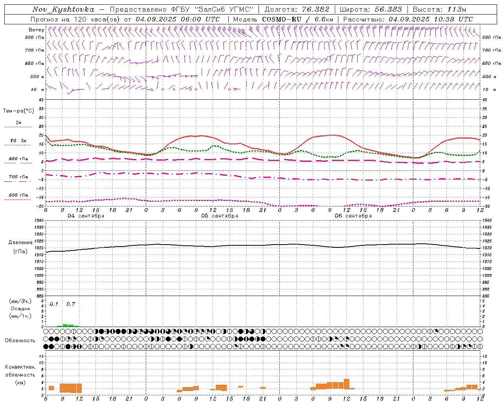Click the Давление pressure panel label
This screenshot has height=402, width=503.
point(20,243)
